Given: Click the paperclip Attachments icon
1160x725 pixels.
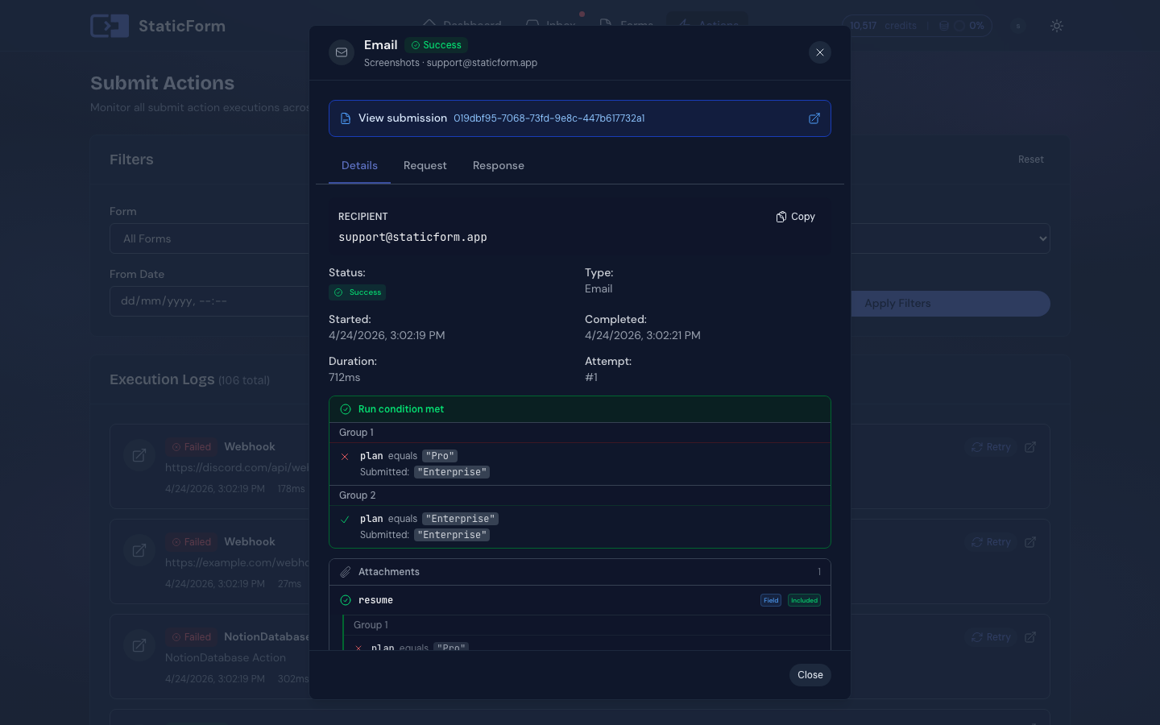Looking at the screenshot, I should pyautogui.click(x=346, y=572).
